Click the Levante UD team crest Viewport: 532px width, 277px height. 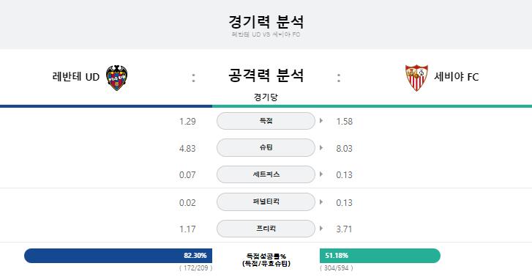point(116,78)
